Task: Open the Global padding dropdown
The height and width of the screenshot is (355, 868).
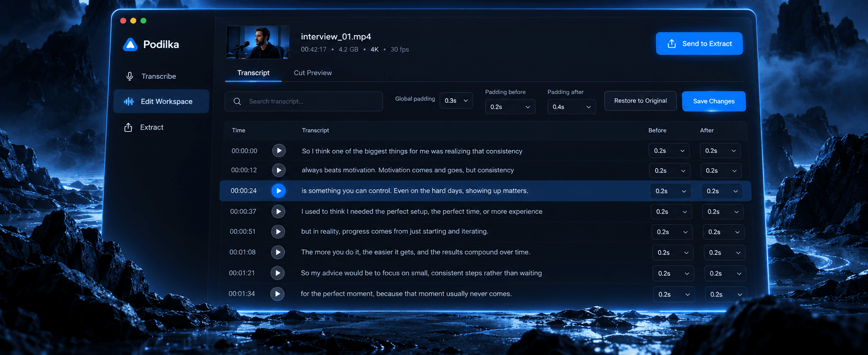Action: coord(456,101)
